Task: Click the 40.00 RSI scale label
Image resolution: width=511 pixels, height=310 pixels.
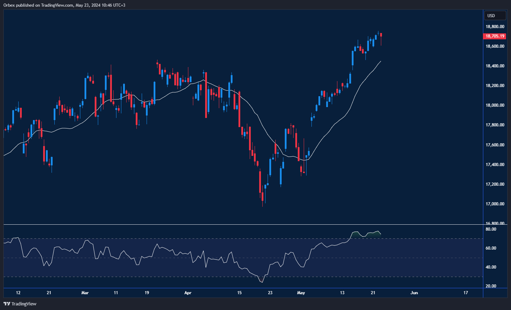Action: pyautogui.click(x=491, y=267)
